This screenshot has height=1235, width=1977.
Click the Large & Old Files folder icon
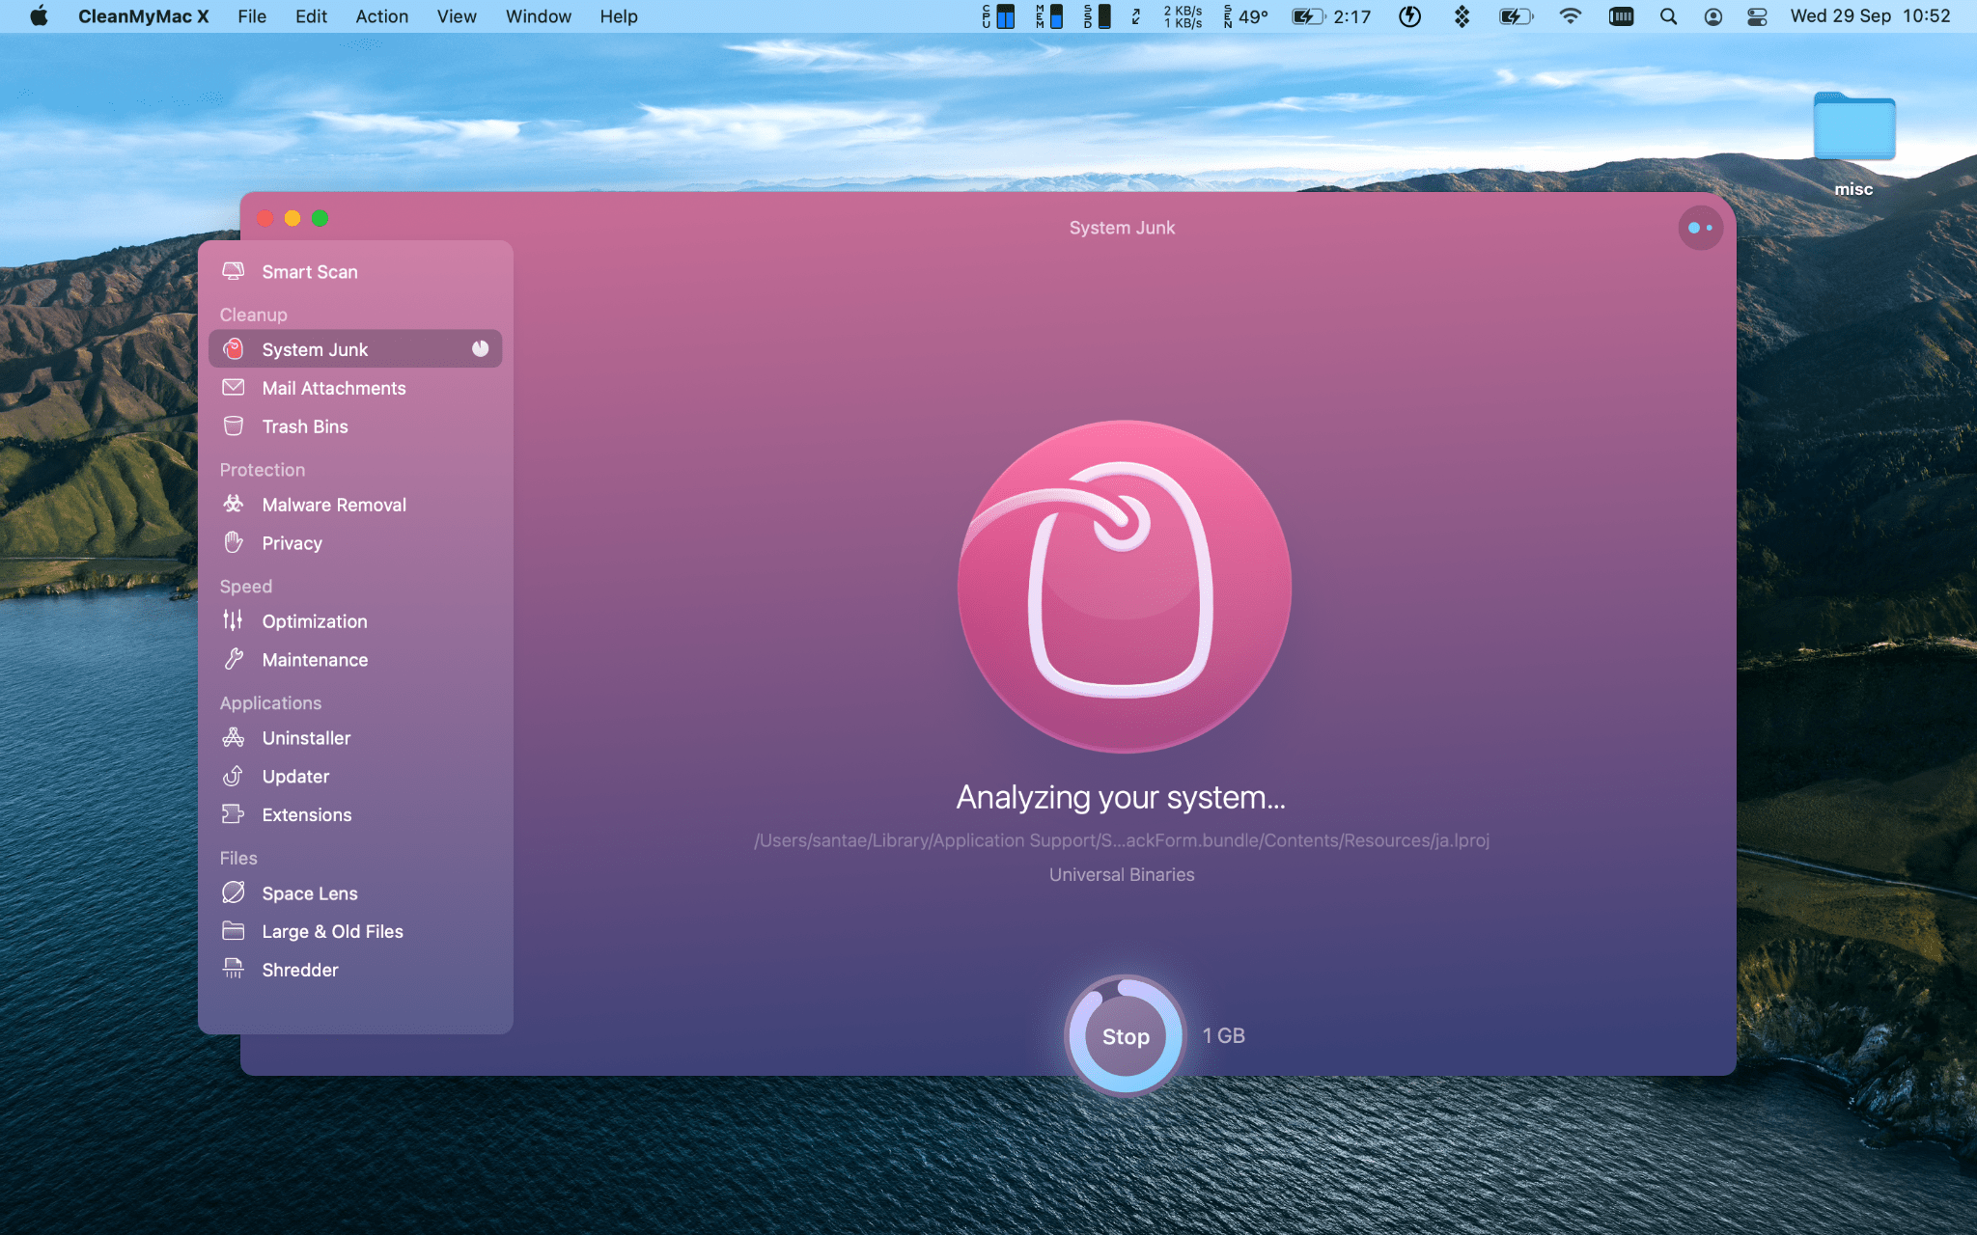(234, 931)
